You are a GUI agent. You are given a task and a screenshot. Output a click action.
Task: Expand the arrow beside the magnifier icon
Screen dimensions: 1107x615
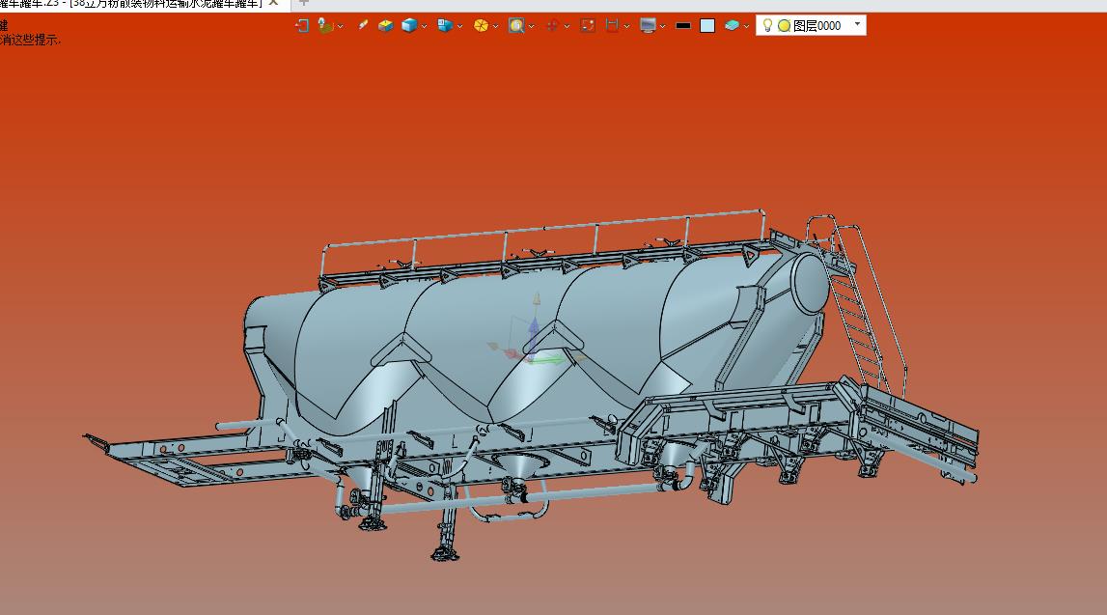pyautogui.click(x=532, y=27)
